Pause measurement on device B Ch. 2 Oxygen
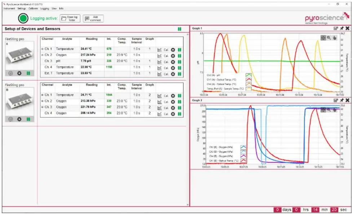This screenshot has width=353, height=216. point(179,102)
